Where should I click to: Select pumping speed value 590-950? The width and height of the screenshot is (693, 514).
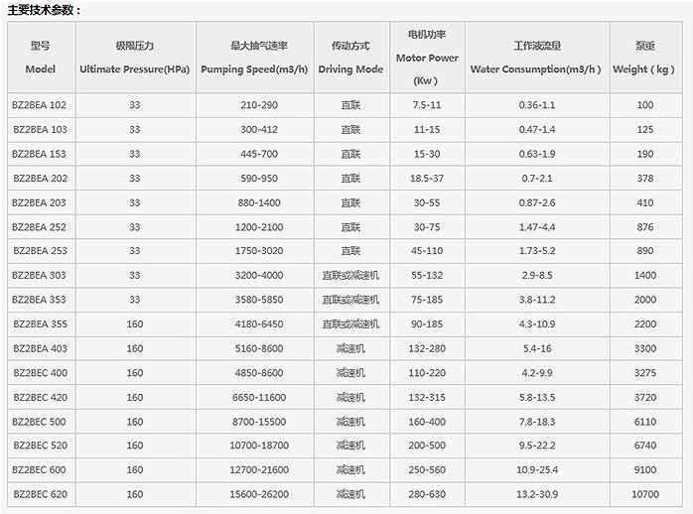click(x=255, y=178)
